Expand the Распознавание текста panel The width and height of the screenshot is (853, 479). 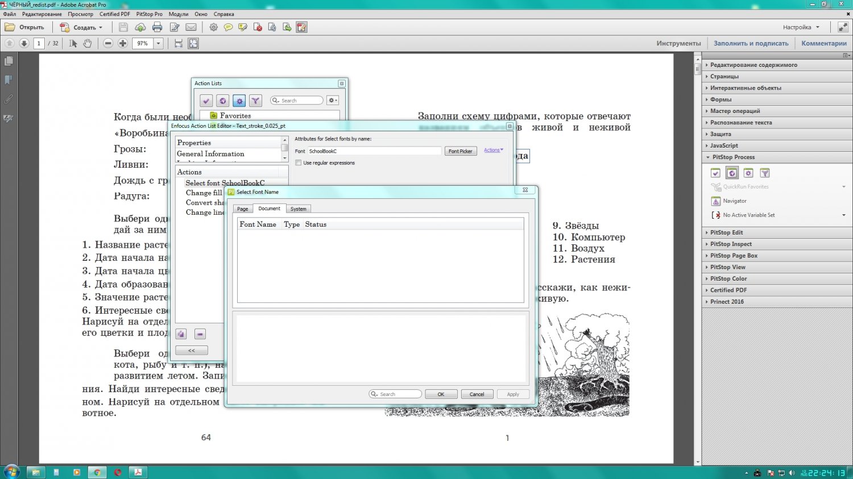776,122
